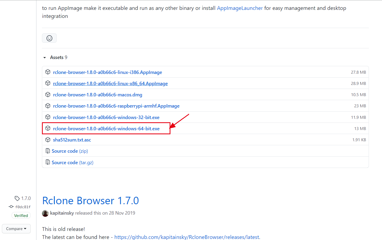Download rclone-browser windows-64-bit.exe
Image resolution: width=382 pixels, height=240 pixels.
[x=106, y=128]
